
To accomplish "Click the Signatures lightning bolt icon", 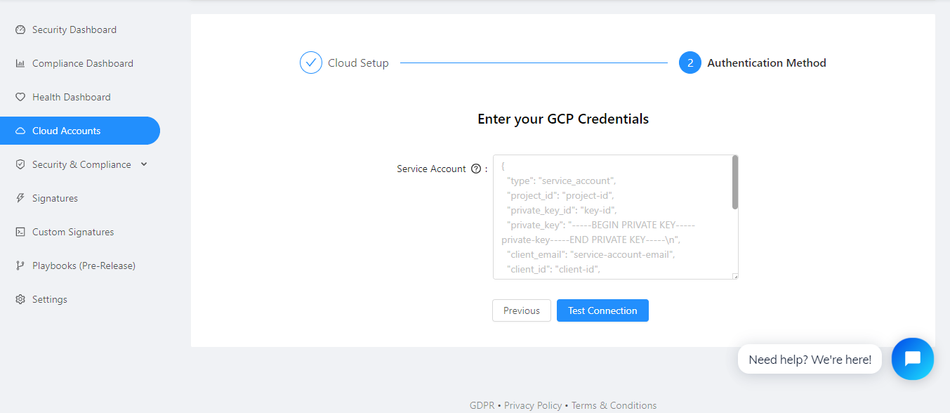I will (20, 199).
